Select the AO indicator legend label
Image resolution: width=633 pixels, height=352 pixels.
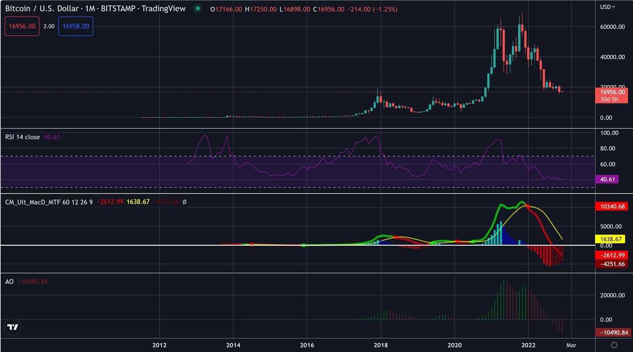[x=9, y=281]
